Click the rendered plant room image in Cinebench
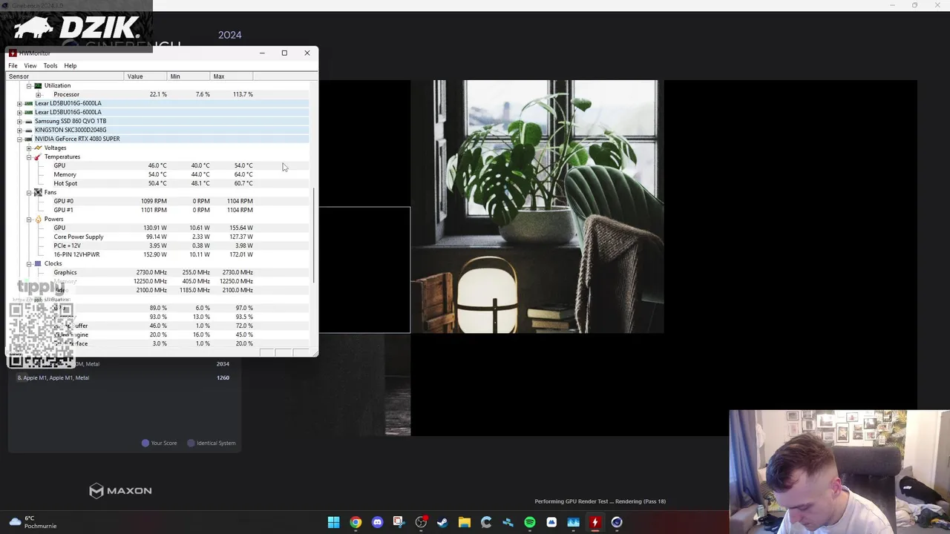Screen dimensions: 950x534 (537, 206)
